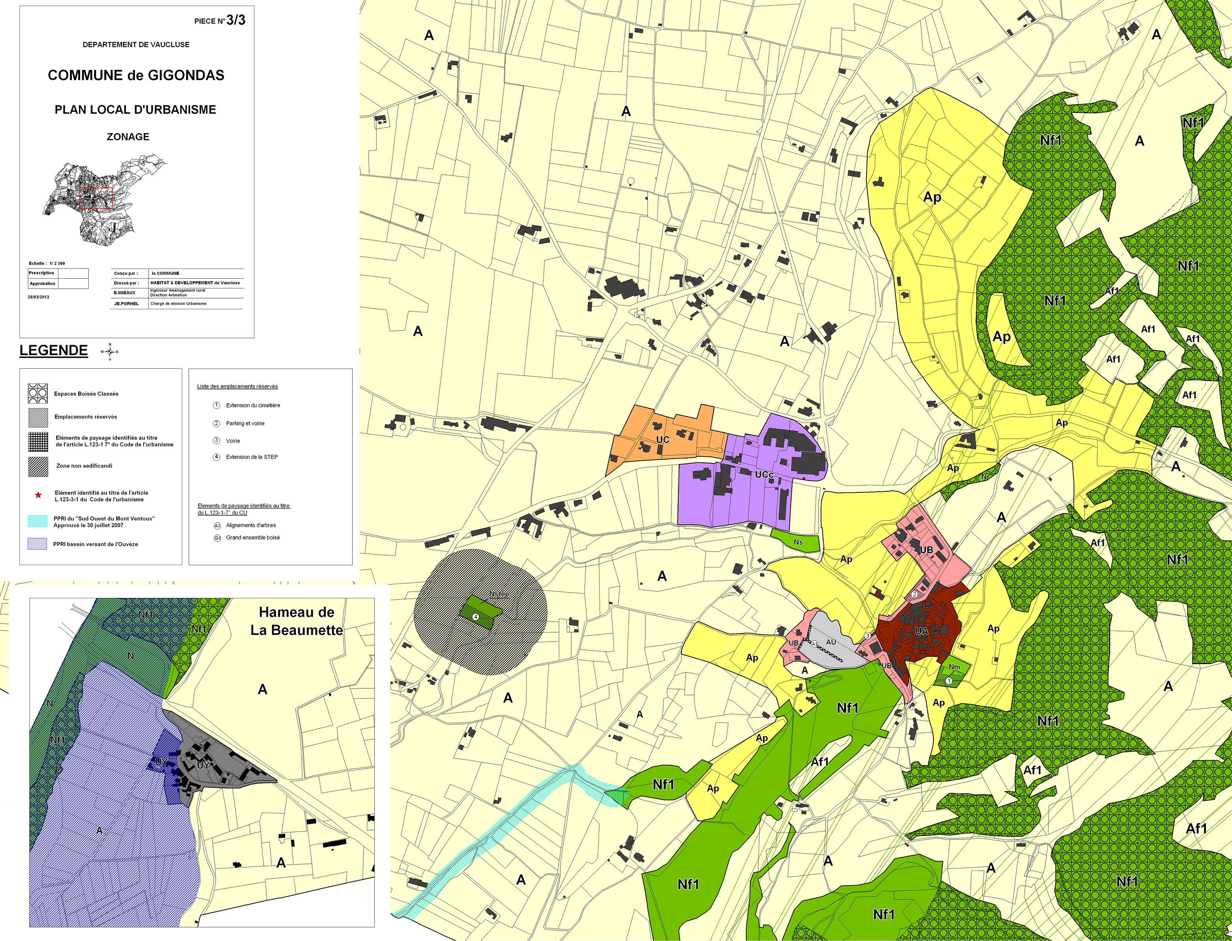
Task: Click the PIECE N° 3/3 label
Action: [220, 20]
